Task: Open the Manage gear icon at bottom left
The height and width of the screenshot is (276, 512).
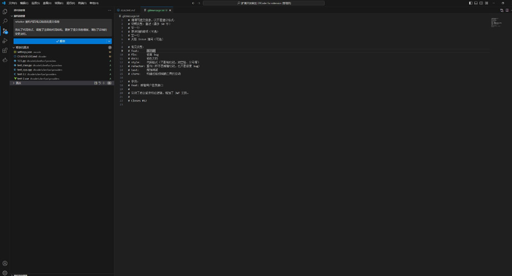Action: pyautogui.click(x=5, y=272)
